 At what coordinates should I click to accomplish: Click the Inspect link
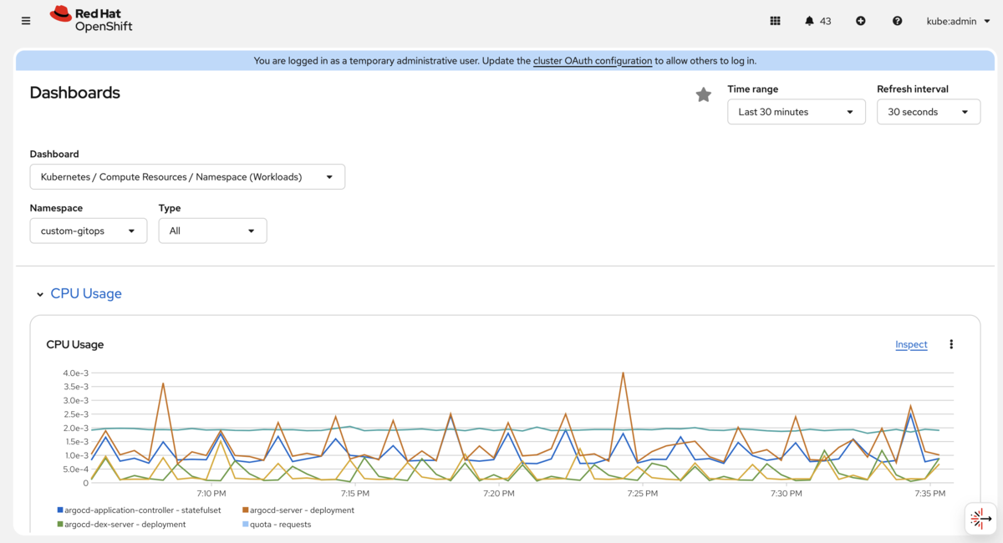pos(911,344)
